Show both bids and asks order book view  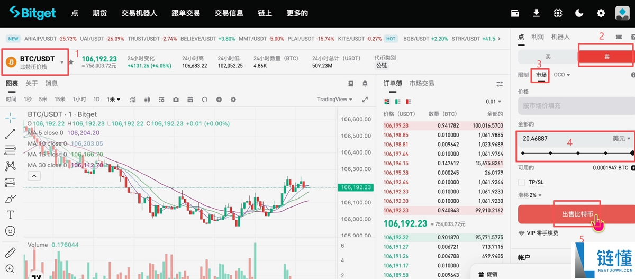point(387,101)
